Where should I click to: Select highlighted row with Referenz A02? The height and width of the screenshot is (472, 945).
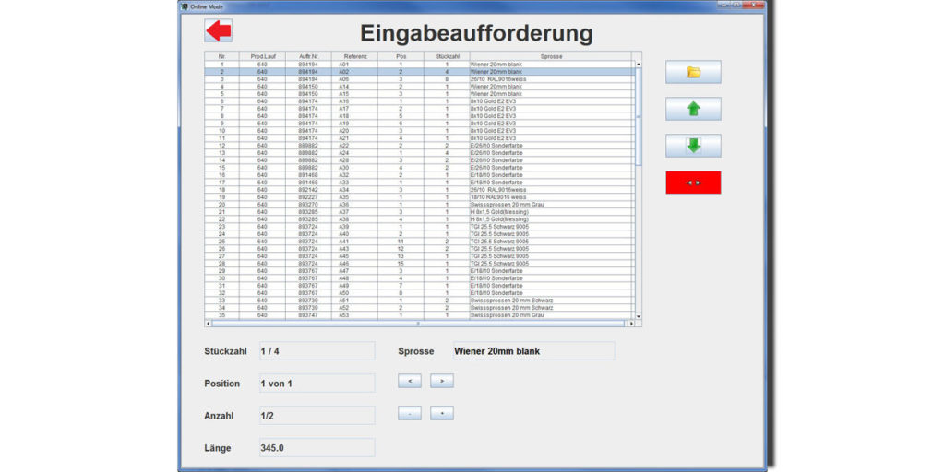(420, 72)
